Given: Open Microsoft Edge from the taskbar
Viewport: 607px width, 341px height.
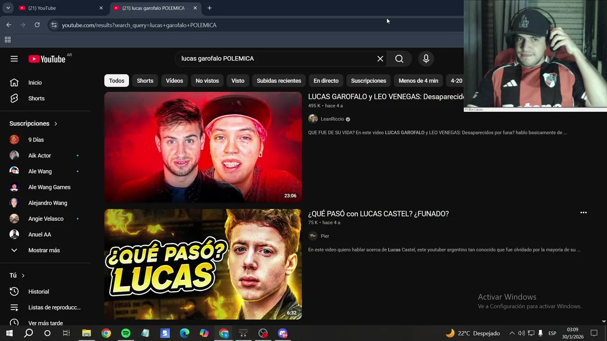Looking at the screenshot, I should 184,333.
